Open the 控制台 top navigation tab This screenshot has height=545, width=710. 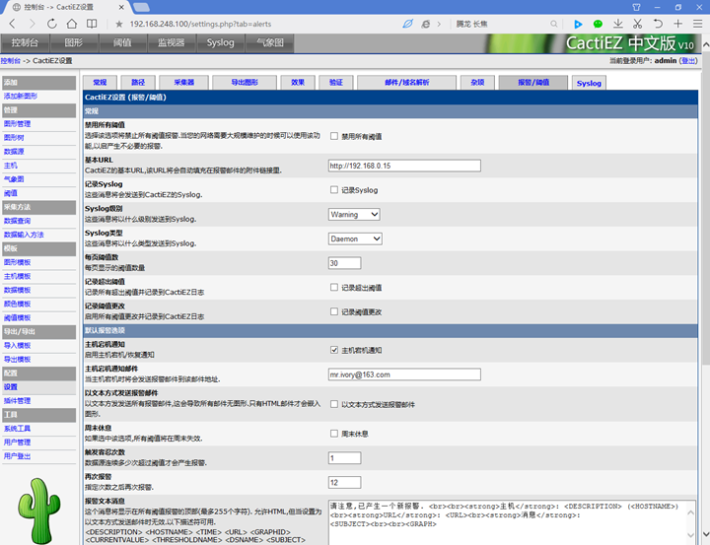[x=25, y=43]
